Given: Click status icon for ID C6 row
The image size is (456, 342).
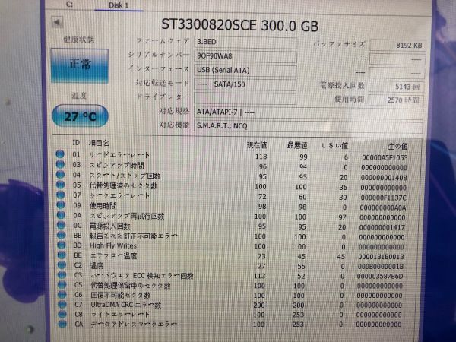Looking at the screenshot, I should tap(62, 295).
